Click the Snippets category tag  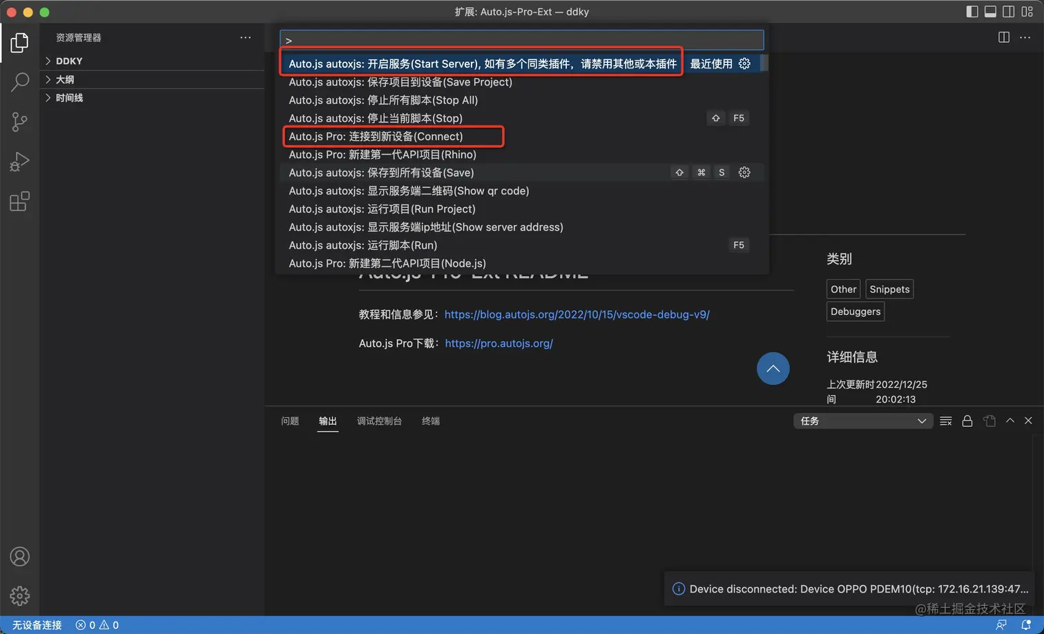889,289
